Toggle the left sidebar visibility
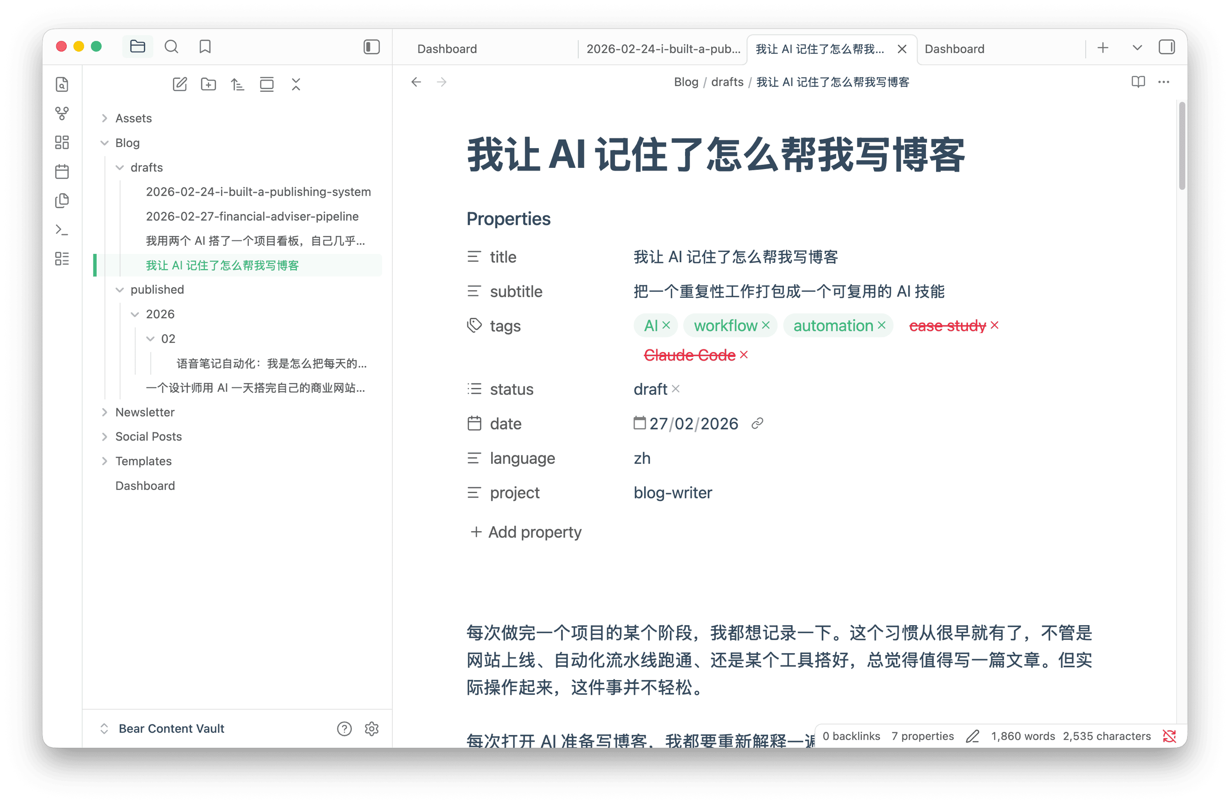Image resolution: width=1230 pixels, height=804 pixels. [x=371, y=47]
